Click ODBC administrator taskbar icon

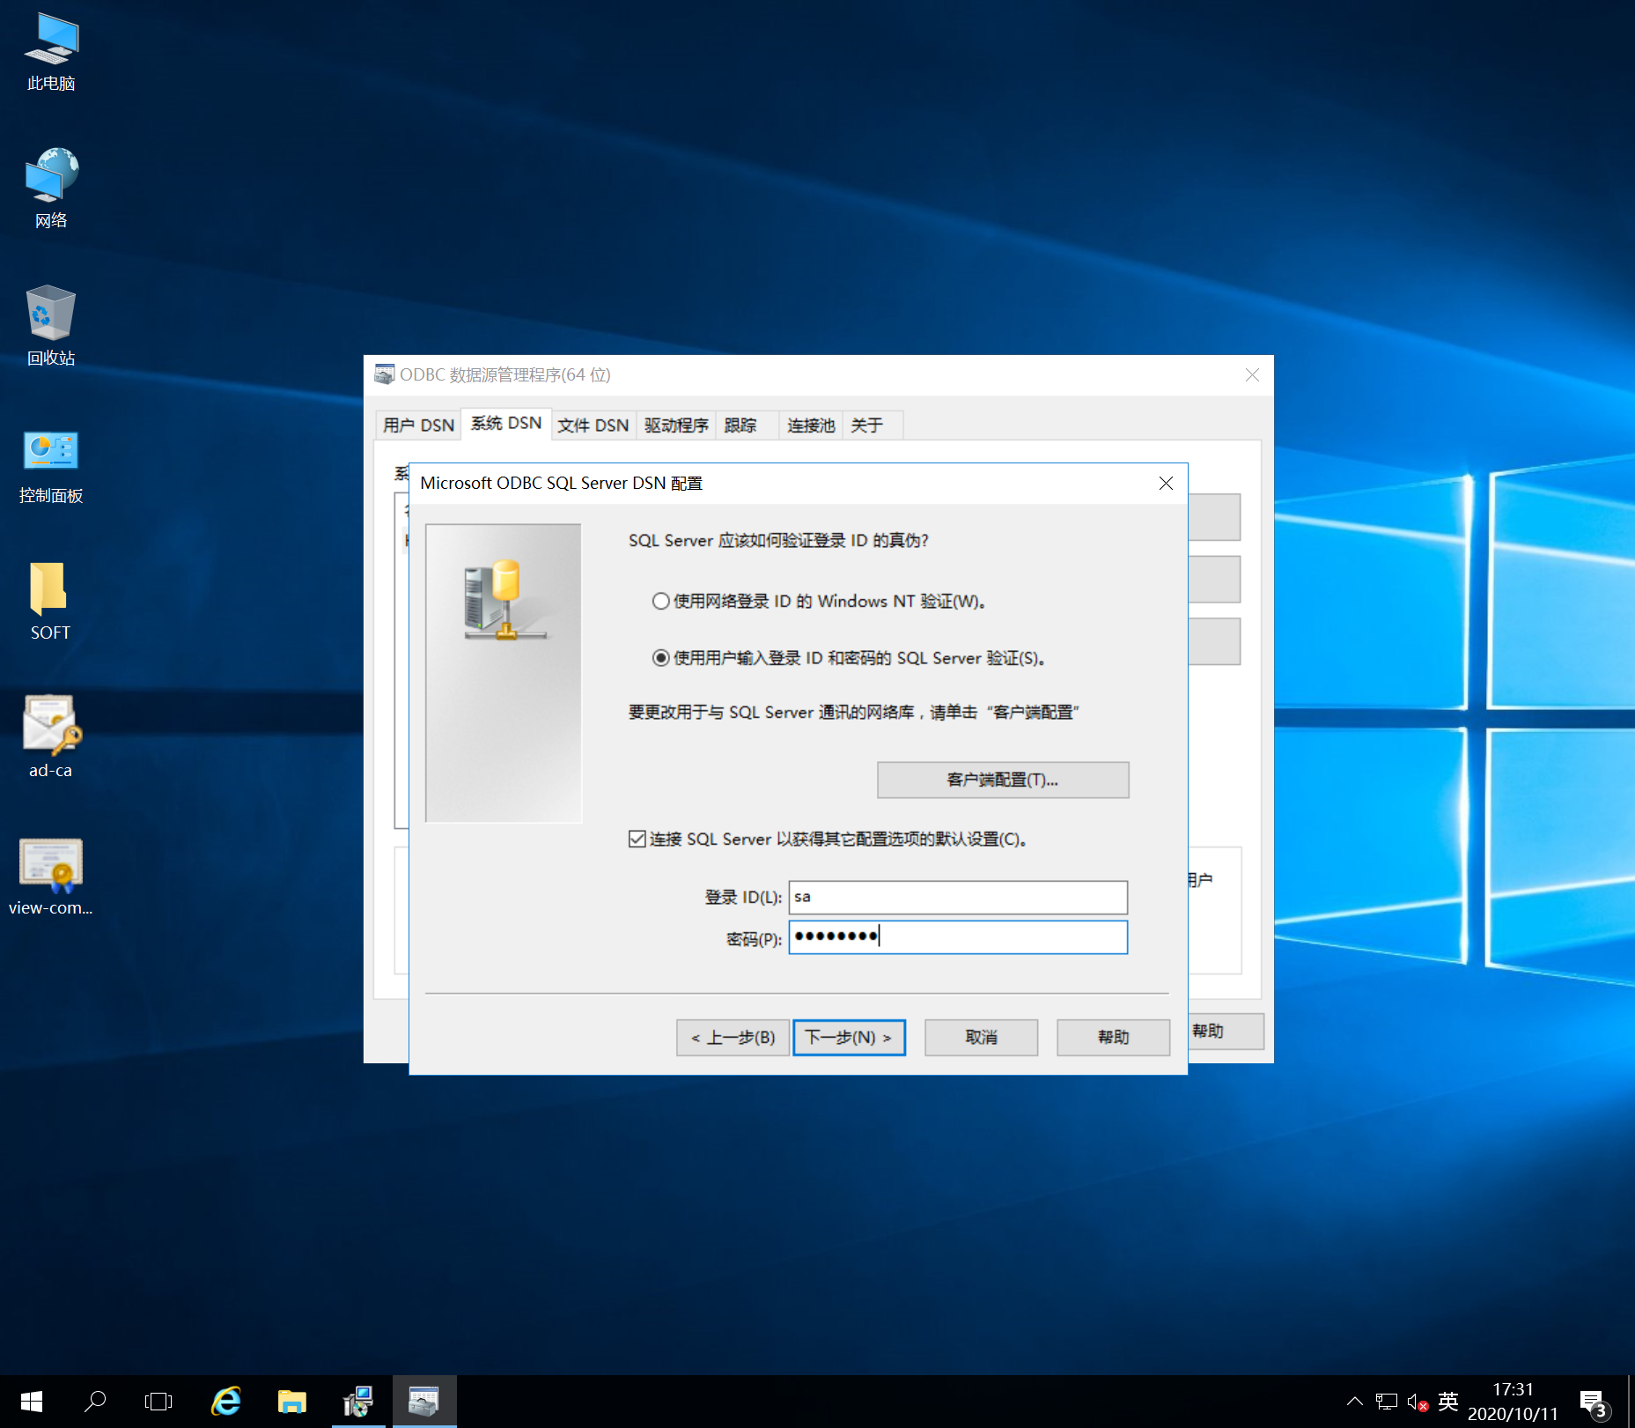(x=423, y=1402)
